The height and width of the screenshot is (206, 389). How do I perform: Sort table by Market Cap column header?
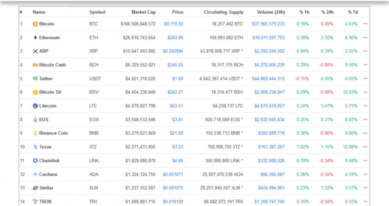coord(143,12)
